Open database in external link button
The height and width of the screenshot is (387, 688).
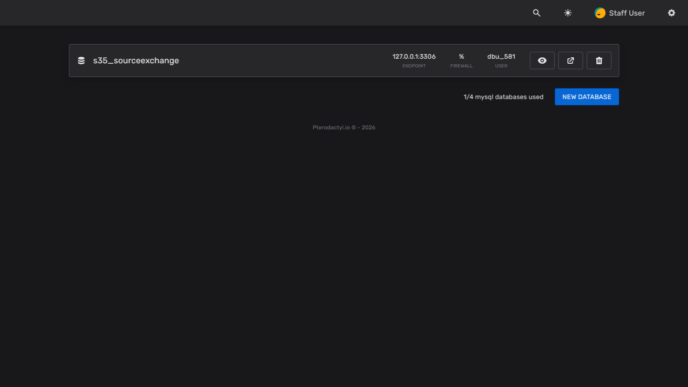click(x=571, y=61)
